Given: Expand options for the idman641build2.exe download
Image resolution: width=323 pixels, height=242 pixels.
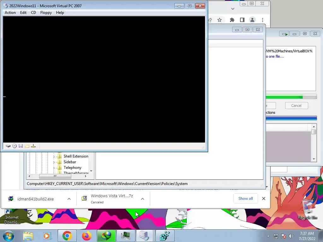Looking at the screenshot, I should [69, 199].
